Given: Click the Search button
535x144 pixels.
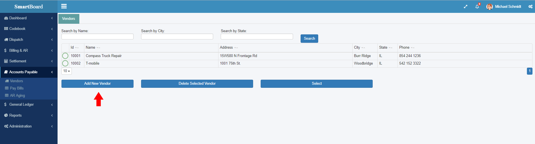Looking at the screenshot, I should pyautogui.click(x=309, y=39).
